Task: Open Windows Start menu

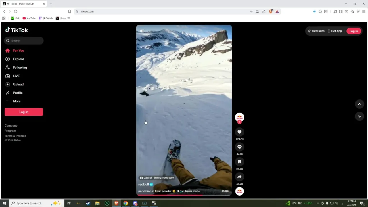Action: pyautogui.click(x=4, y=203)
